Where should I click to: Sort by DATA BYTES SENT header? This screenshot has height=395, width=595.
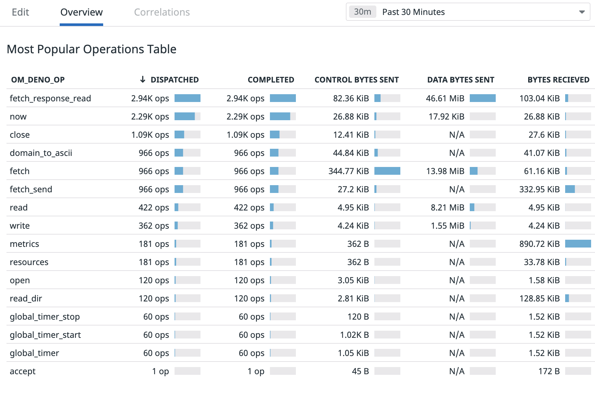tap(460, 79)
